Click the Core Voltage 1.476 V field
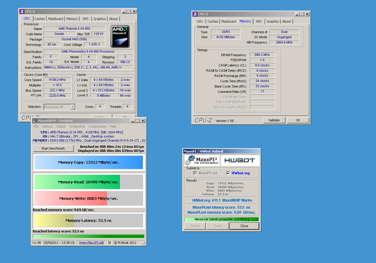The height and width of the screenshot is (263, 376). (x=94, y=44)
